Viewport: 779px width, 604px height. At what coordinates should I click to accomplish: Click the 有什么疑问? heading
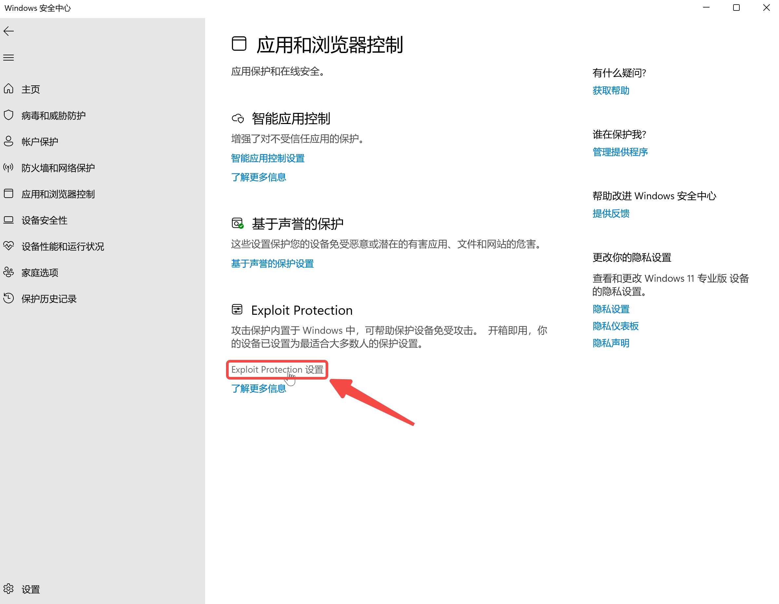coord(619,73)
